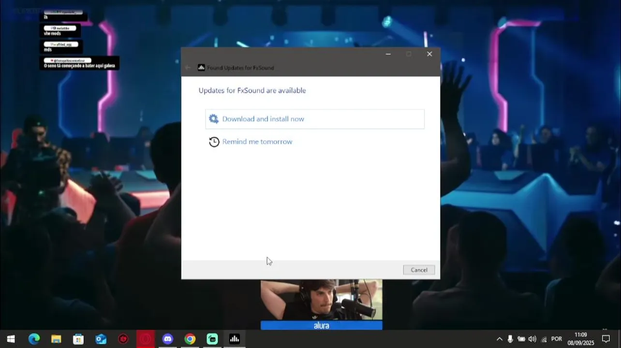Open the red-highlighted taskbar app
The width and height of the screenshot is (621, 348).
[146, 339]
